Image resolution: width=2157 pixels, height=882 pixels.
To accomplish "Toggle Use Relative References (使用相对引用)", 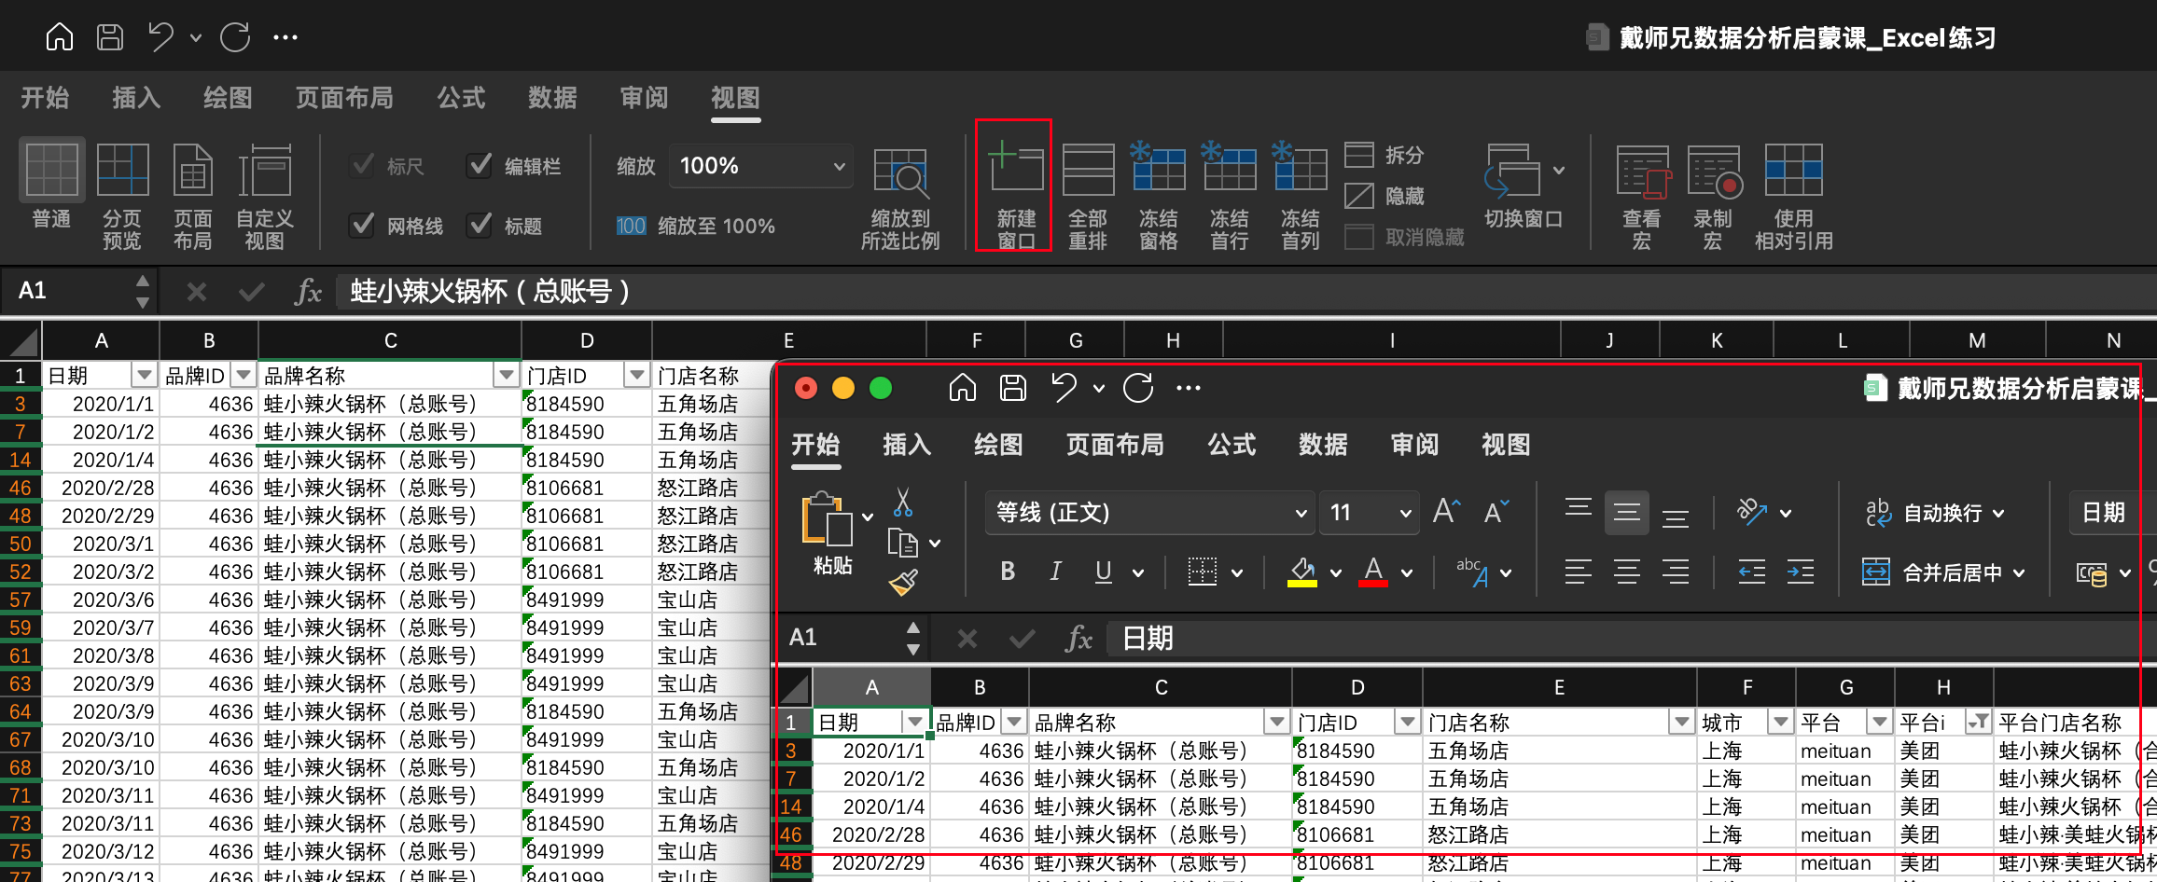I will 1794,196.
